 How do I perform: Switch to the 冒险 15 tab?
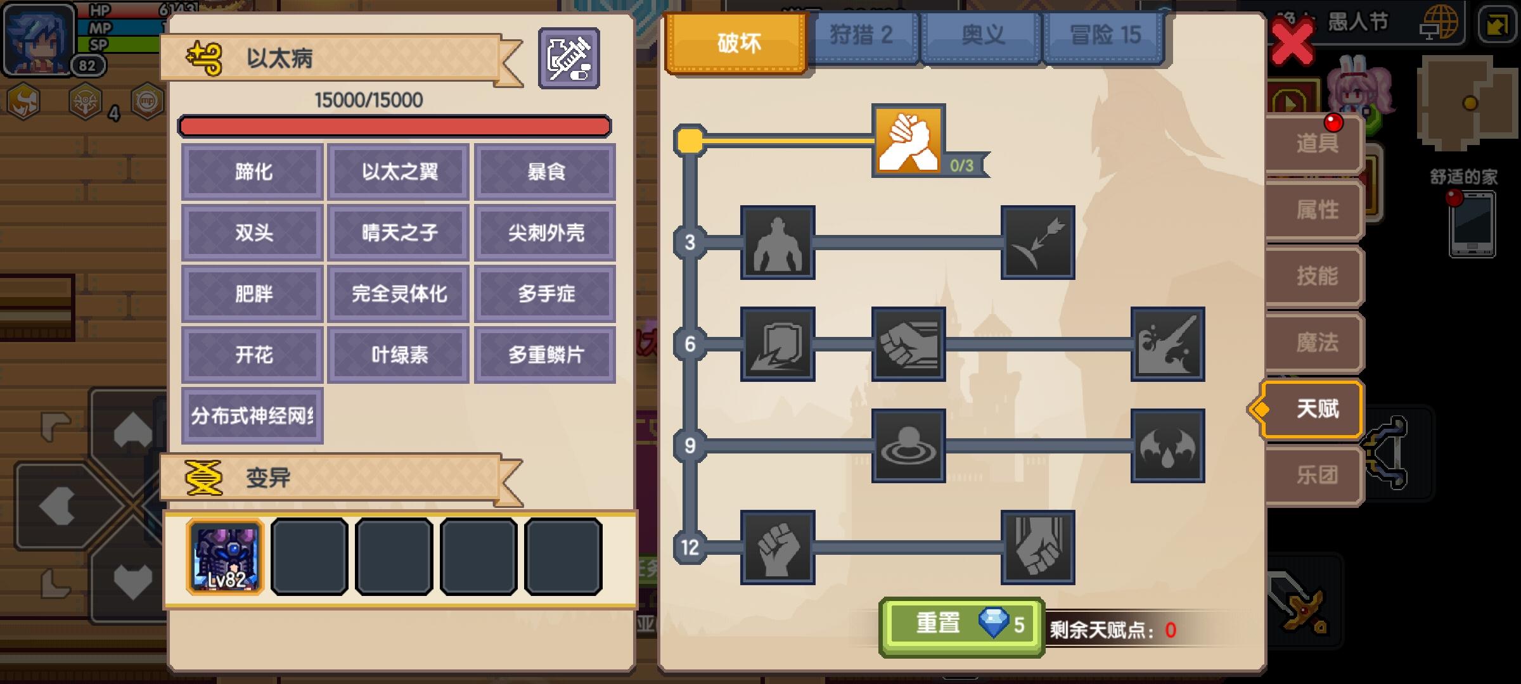(x=1104, y=37)
